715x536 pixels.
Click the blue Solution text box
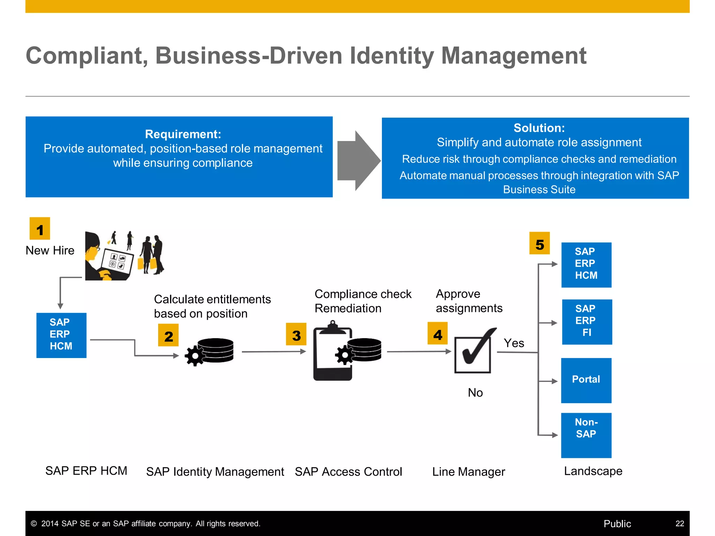535,158
